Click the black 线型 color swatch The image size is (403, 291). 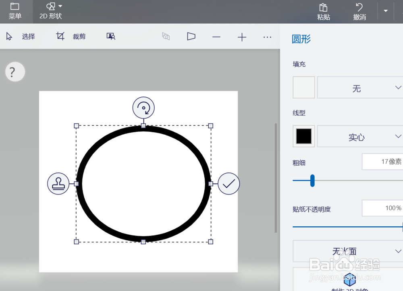coord(304,136)
